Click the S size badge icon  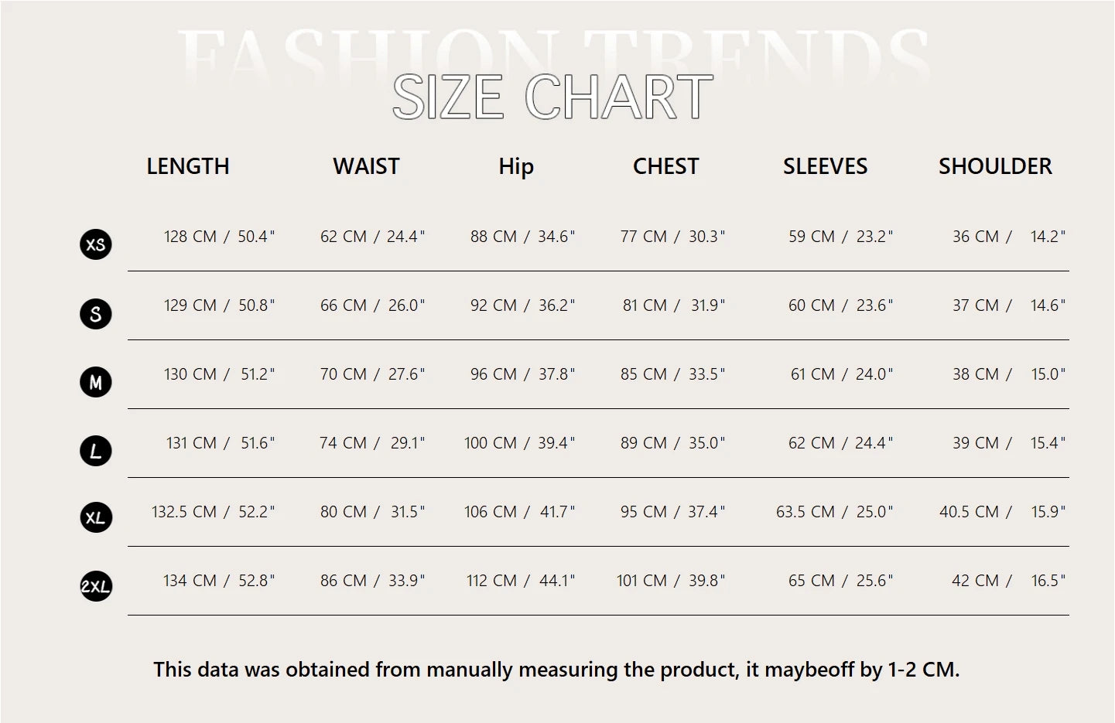(x=96, y=314)
